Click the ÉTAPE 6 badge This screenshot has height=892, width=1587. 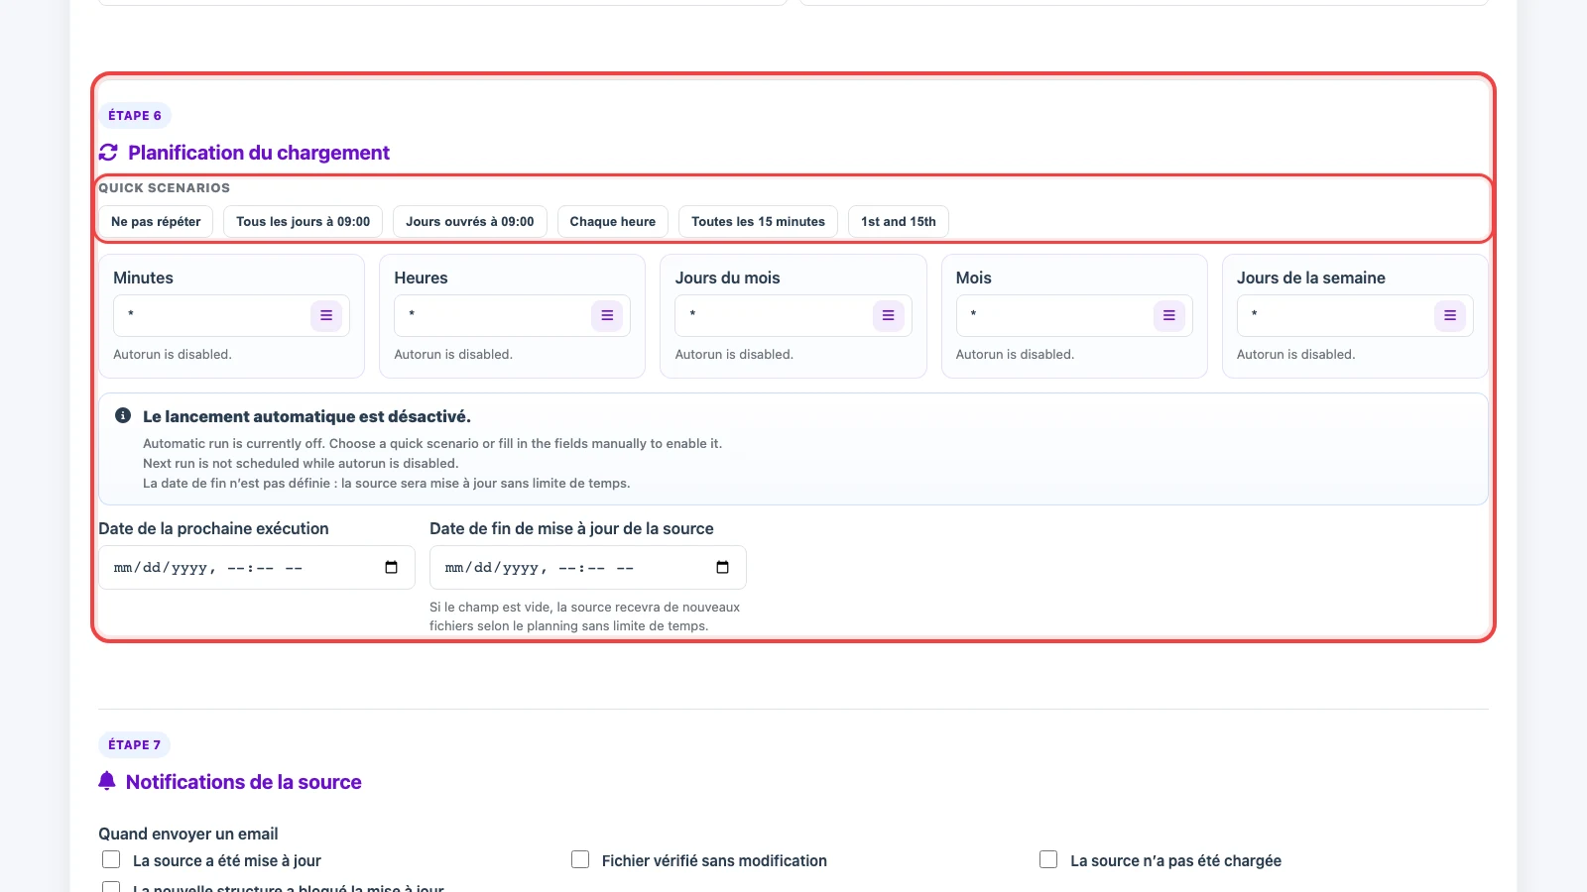(x=135, y=116)
